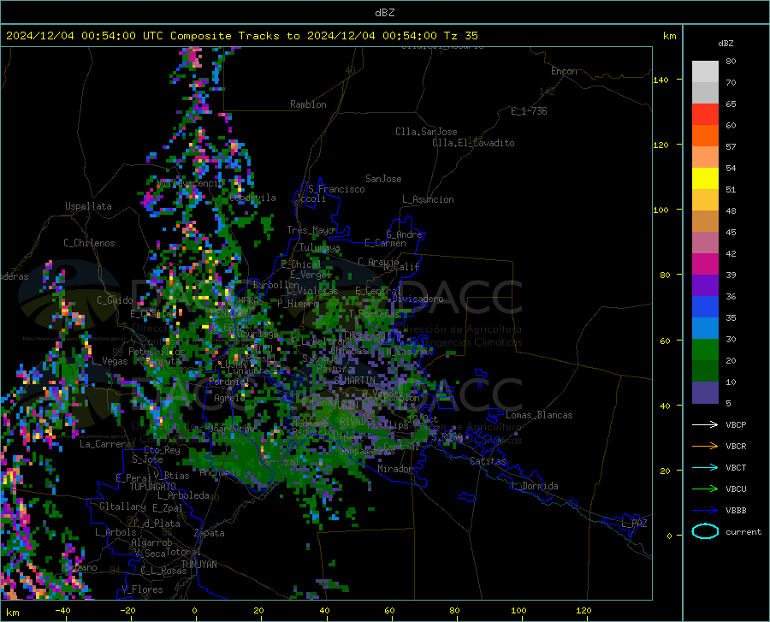This screenshot has width=770, height=622.
Task: Click the L_Dormida map label
Action: 534,486
